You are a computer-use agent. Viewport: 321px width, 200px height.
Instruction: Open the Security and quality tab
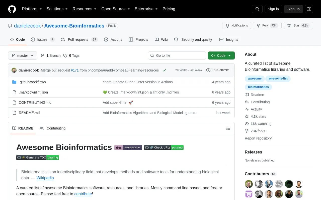[193, 39]
